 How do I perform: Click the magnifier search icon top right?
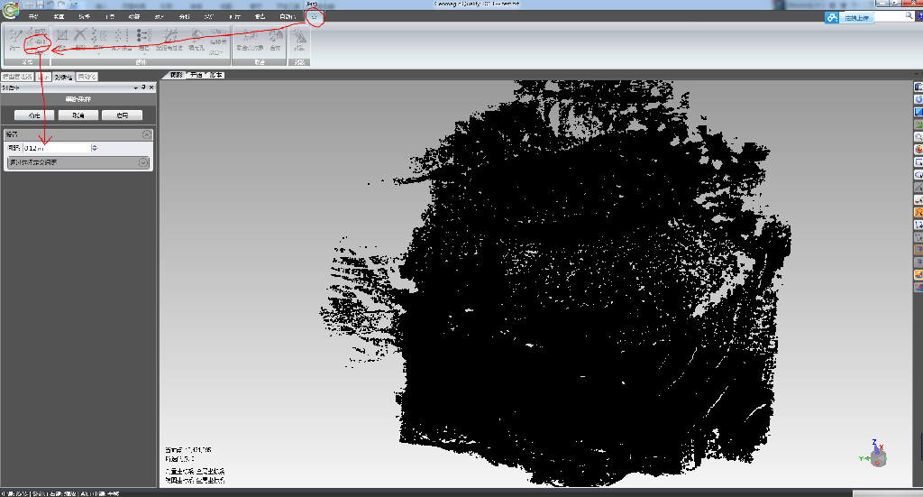909,16
